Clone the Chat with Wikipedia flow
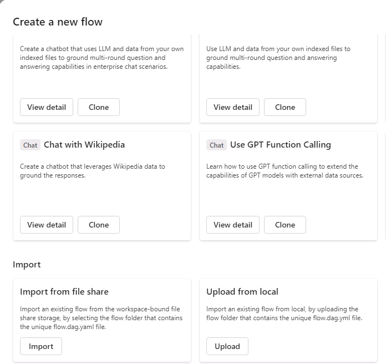Viewport: 386px width, 364px height. tap(99, 225)
